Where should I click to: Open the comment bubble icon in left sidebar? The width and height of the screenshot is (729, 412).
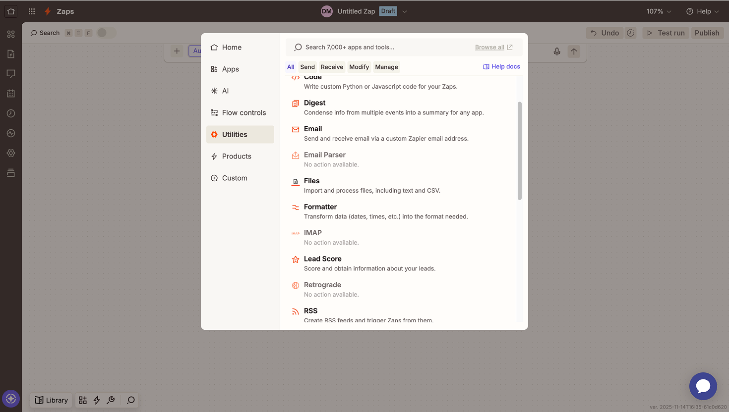point(11,74)
